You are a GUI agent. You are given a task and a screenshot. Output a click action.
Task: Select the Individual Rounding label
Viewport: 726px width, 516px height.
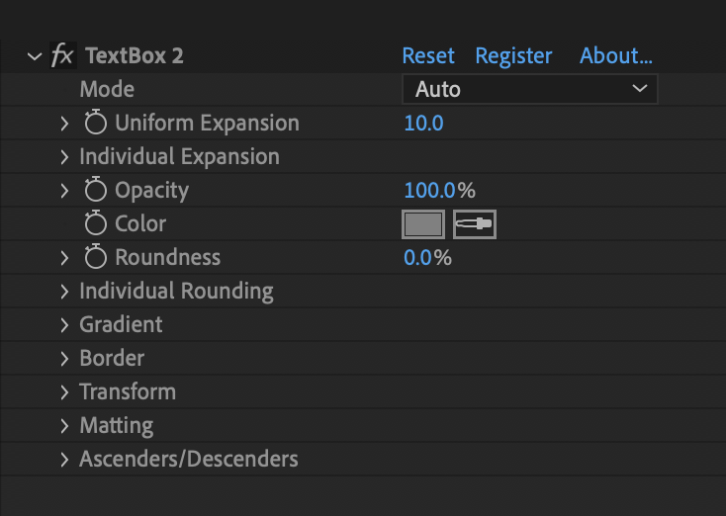click(176, 292)
